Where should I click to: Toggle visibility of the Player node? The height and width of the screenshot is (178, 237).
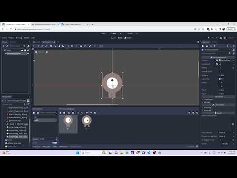(x=28, y=50)
